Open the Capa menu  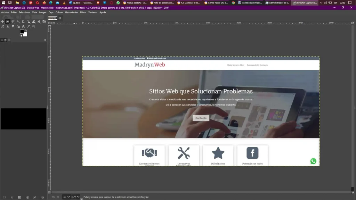pyautogui.click(x=51, y=12)
